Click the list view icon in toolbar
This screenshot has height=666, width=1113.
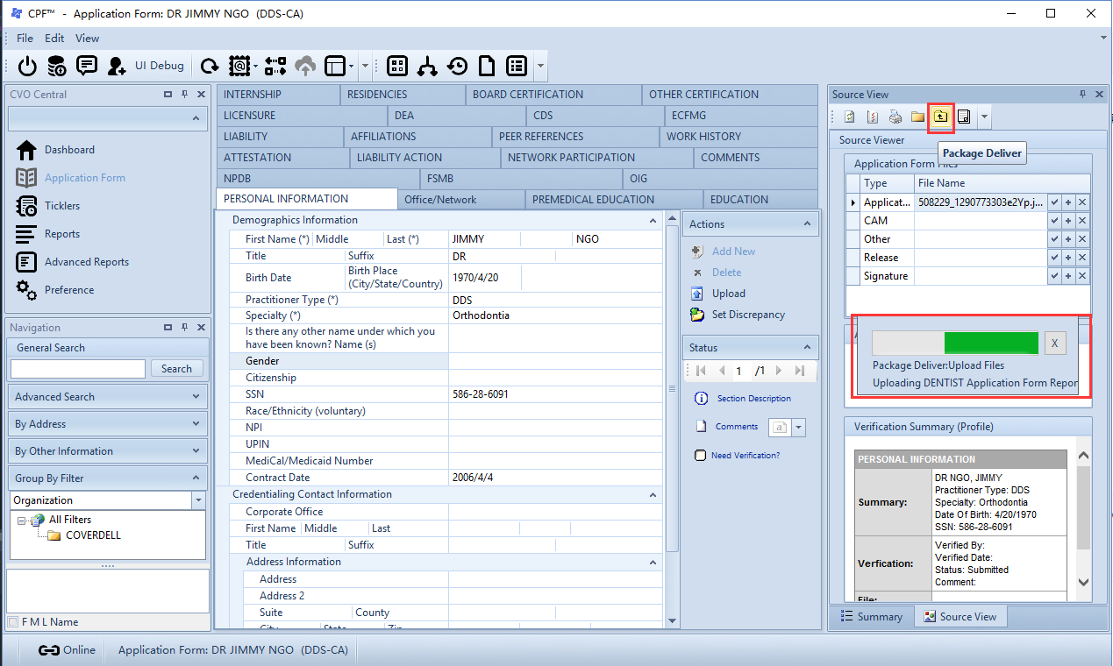517,66
